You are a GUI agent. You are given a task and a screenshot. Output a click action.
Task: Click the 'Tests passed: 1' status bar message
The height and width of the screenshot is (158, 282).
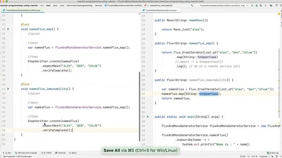[x=17, y=156]
